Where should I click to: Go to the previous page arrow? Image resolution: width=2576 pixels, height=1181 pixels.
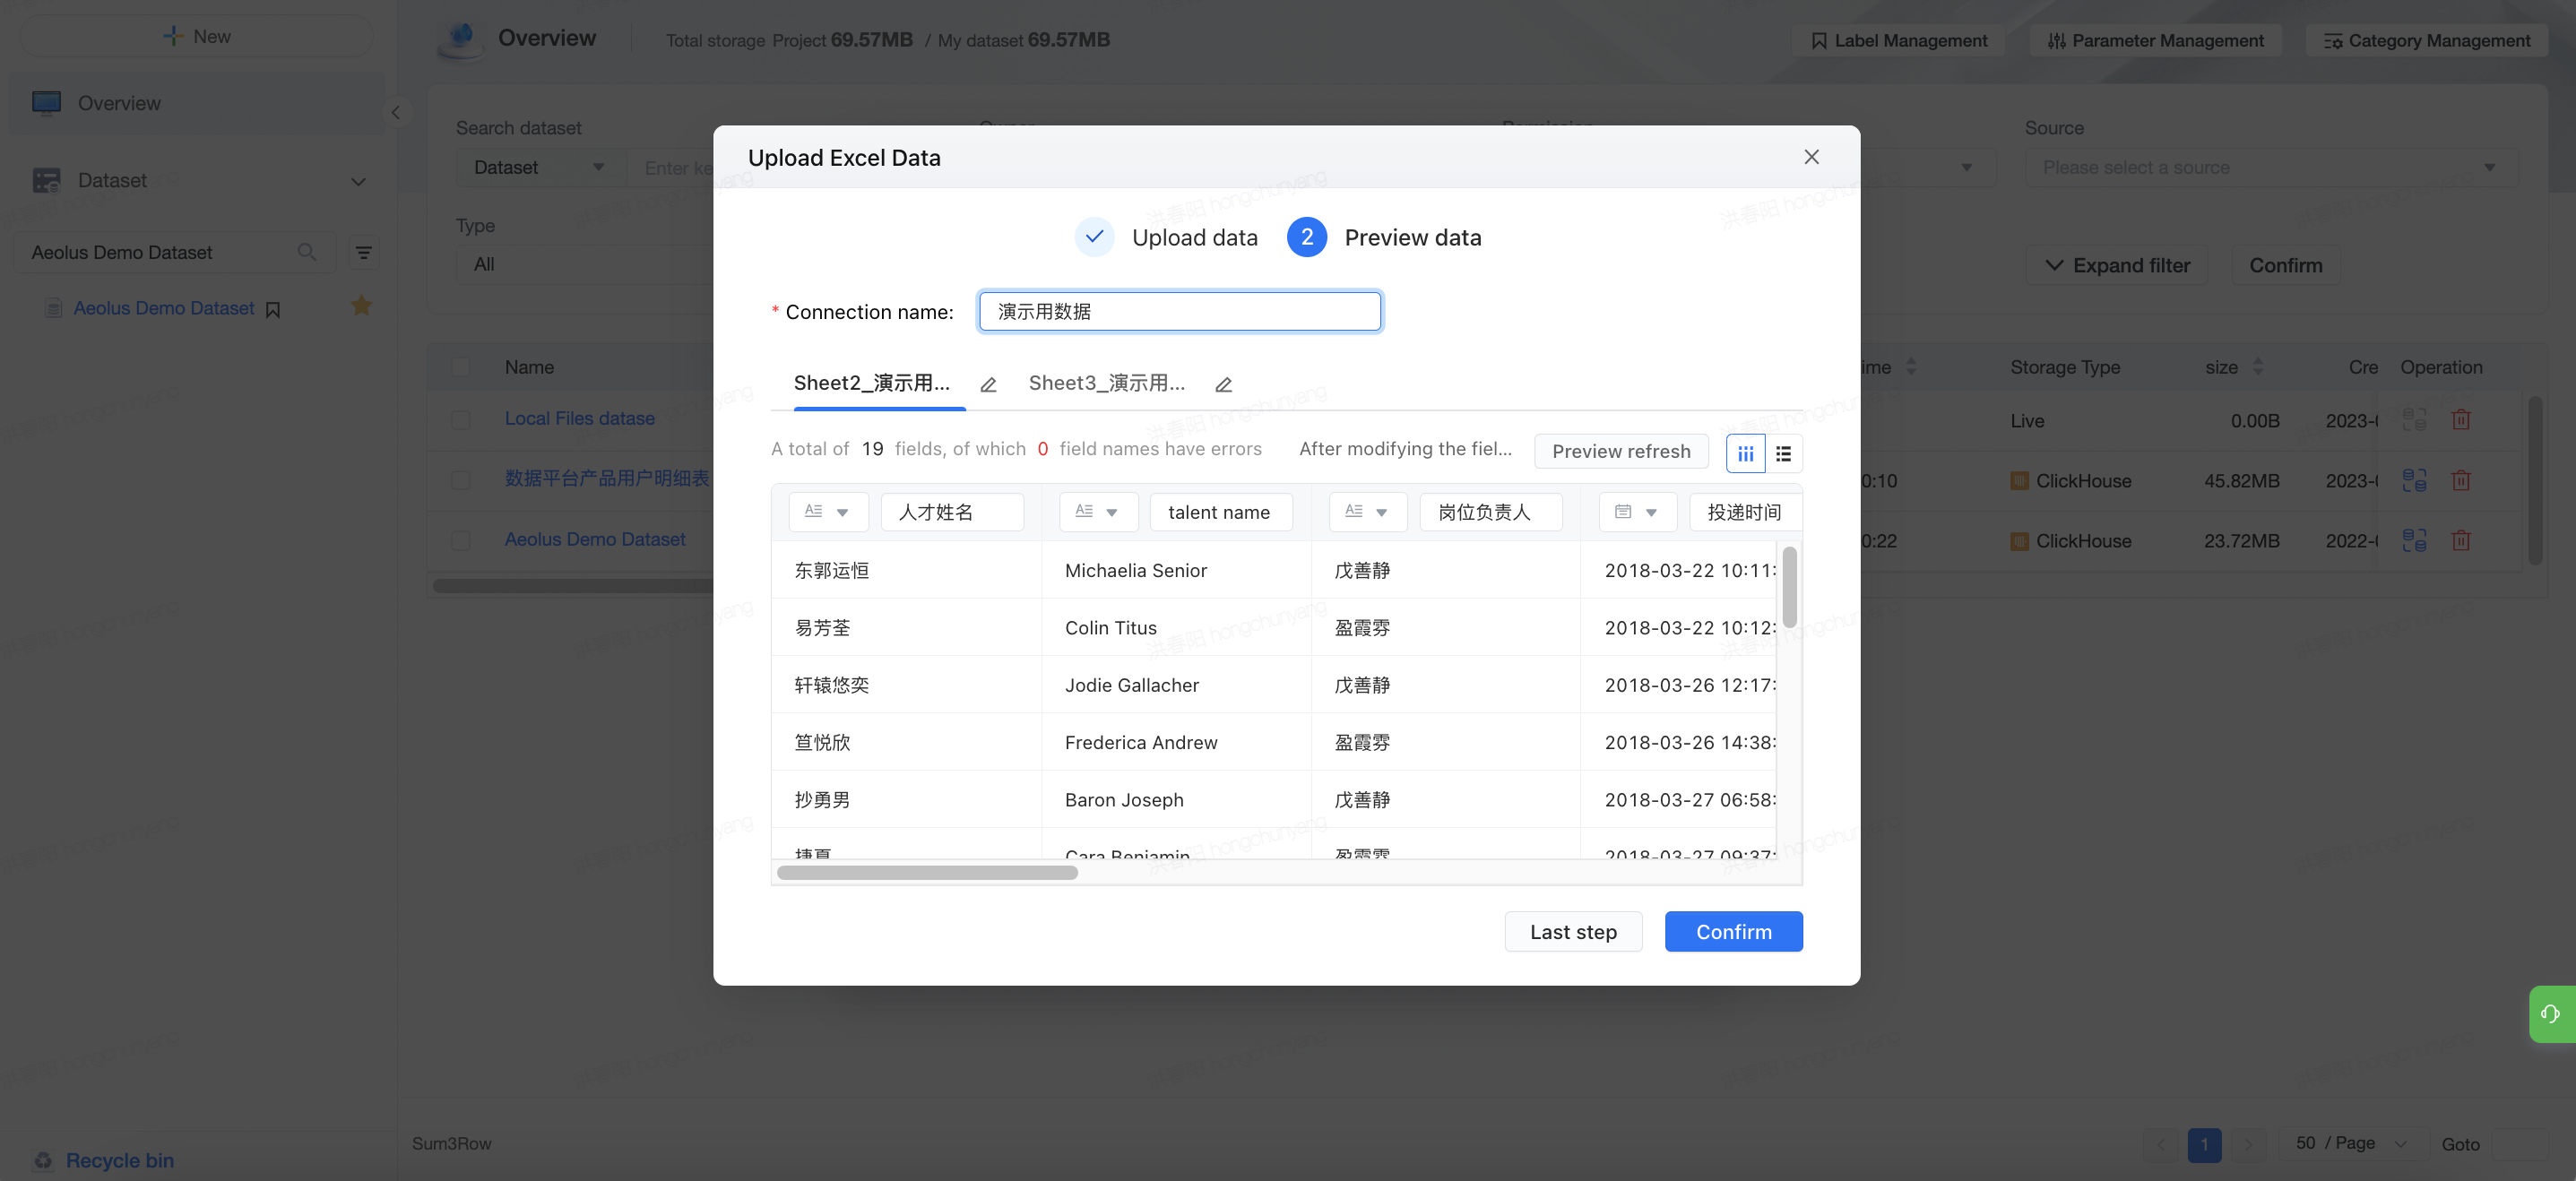(x=2160, y=1144)
